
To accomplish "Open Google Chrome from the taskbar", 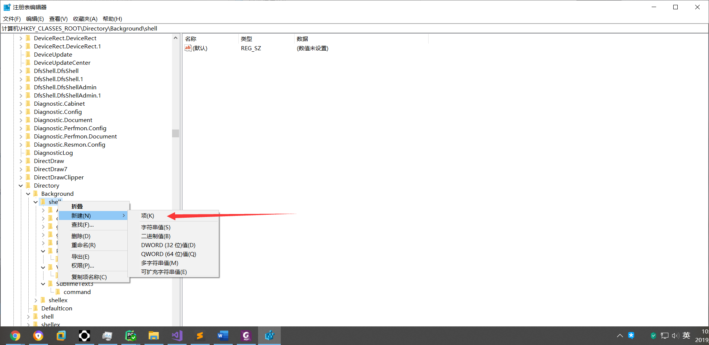I will point(15,336).
